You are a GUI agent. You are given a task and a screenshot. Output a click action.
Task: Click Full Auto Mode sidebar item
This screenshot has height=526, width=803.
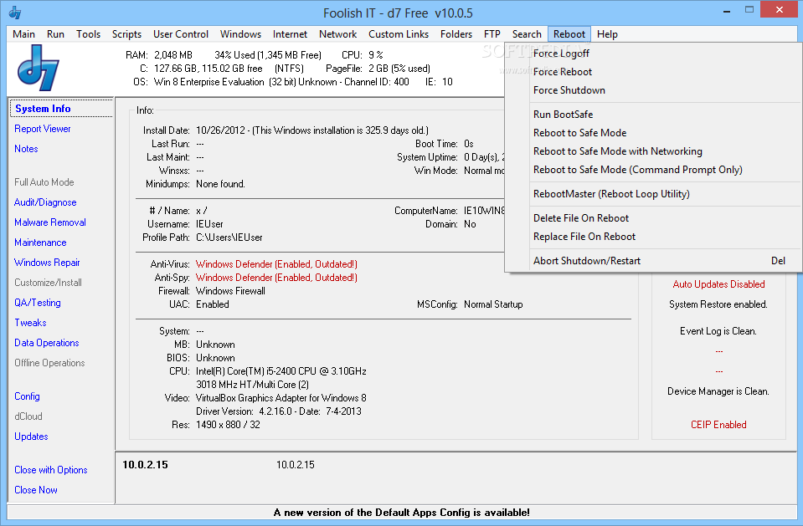(44, 182)
